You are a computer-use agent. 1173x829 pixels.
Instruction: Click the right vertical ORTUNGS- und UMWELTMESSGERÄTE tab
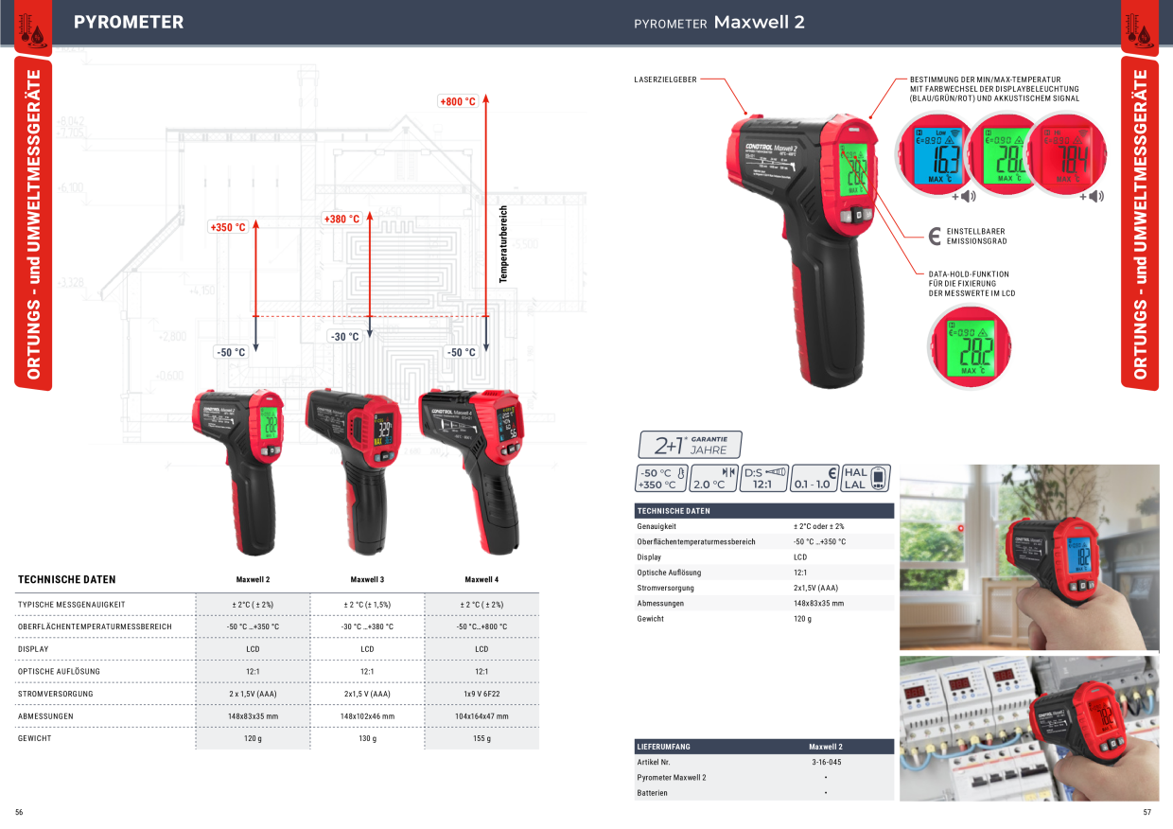pyautogui.click(x=1140, y=224)
